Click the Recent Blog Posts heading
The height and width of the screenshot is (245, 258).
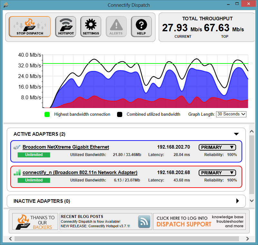(x=82, y=217)
